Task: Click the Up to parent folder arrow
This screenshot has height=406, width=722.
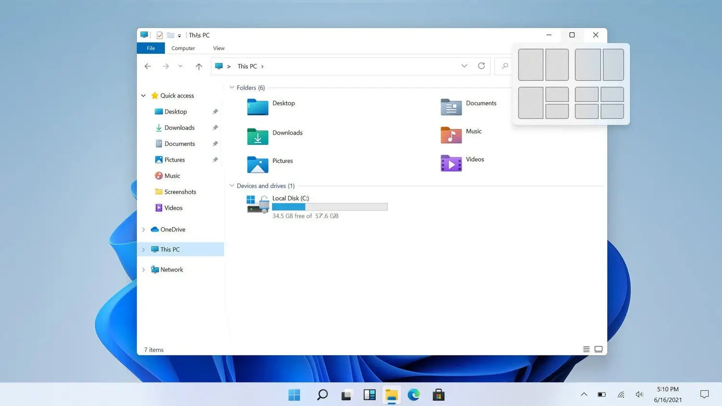Action: pos(199,66)
